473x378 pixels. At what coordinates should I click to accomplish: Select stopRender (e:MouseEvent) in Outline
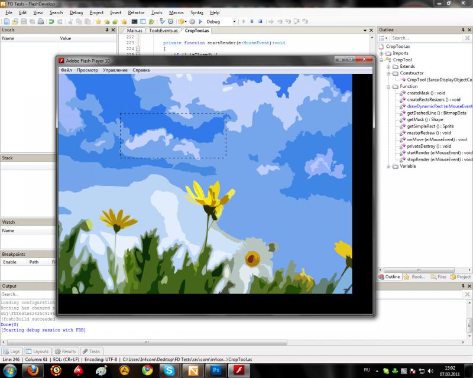(x=439, y=159)
